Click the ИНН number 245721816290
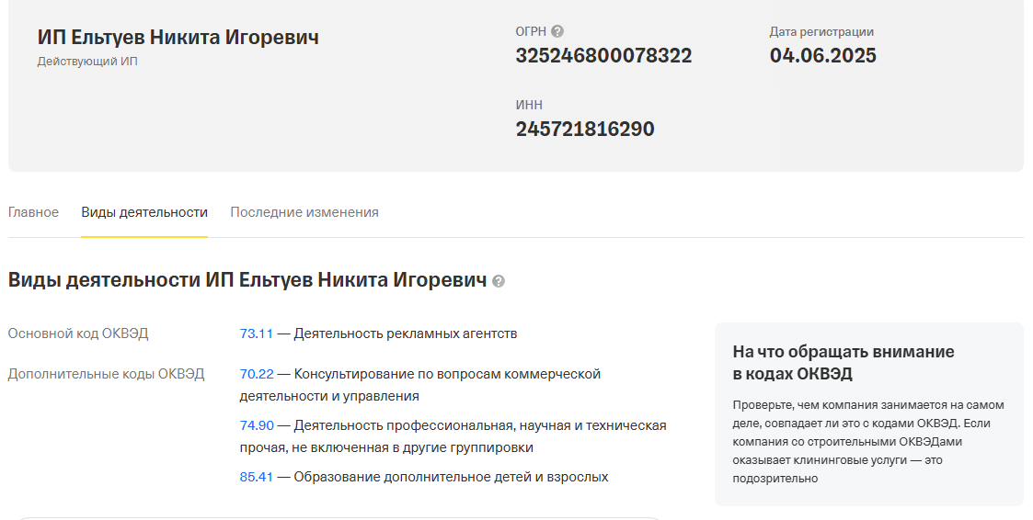This screenshot has height=520, width=1033. [585, 130]
